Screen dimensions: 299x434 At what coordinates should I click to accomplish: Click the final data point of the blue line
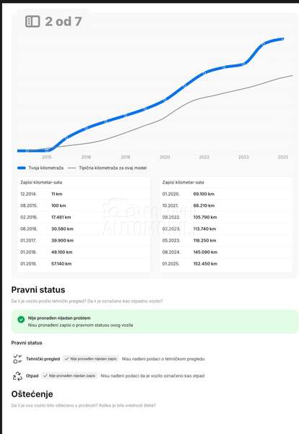pos(282,39)
